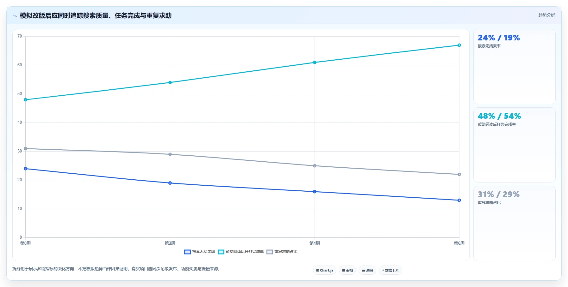Viewport: 568px width, 287px height.
Task: Click the Chart.js chip
Action: click(x=325, y=270)
